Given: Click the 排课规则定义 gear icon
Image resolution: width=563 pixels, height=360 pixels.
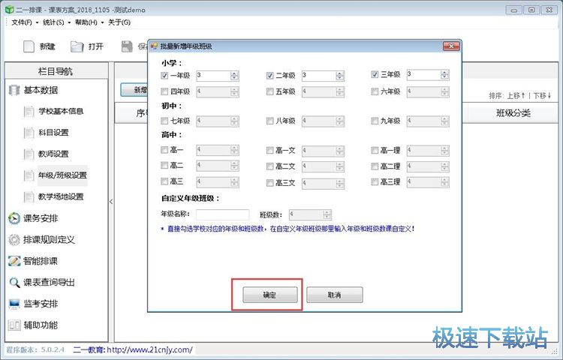Looking at the screenshot, I should click(x=14, y=240).
